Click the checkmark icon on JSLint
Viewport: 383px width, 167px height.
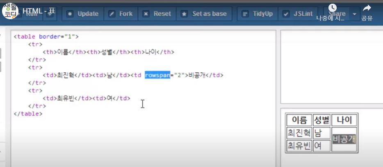(285, 14)
